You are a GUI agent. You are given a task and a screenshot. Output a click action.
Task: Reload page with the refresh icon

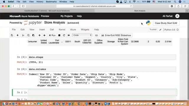tap(131, 6)
